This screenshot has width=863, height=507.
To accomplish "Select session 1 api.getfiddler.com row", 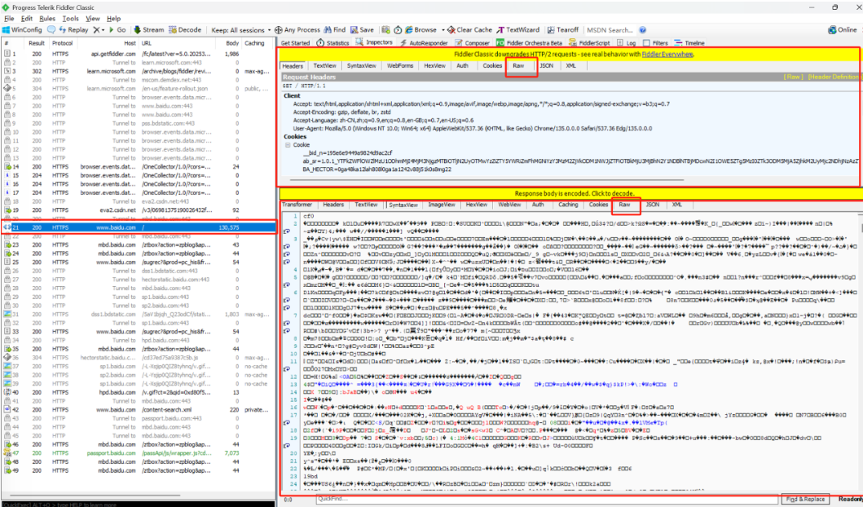I will 139,54.
